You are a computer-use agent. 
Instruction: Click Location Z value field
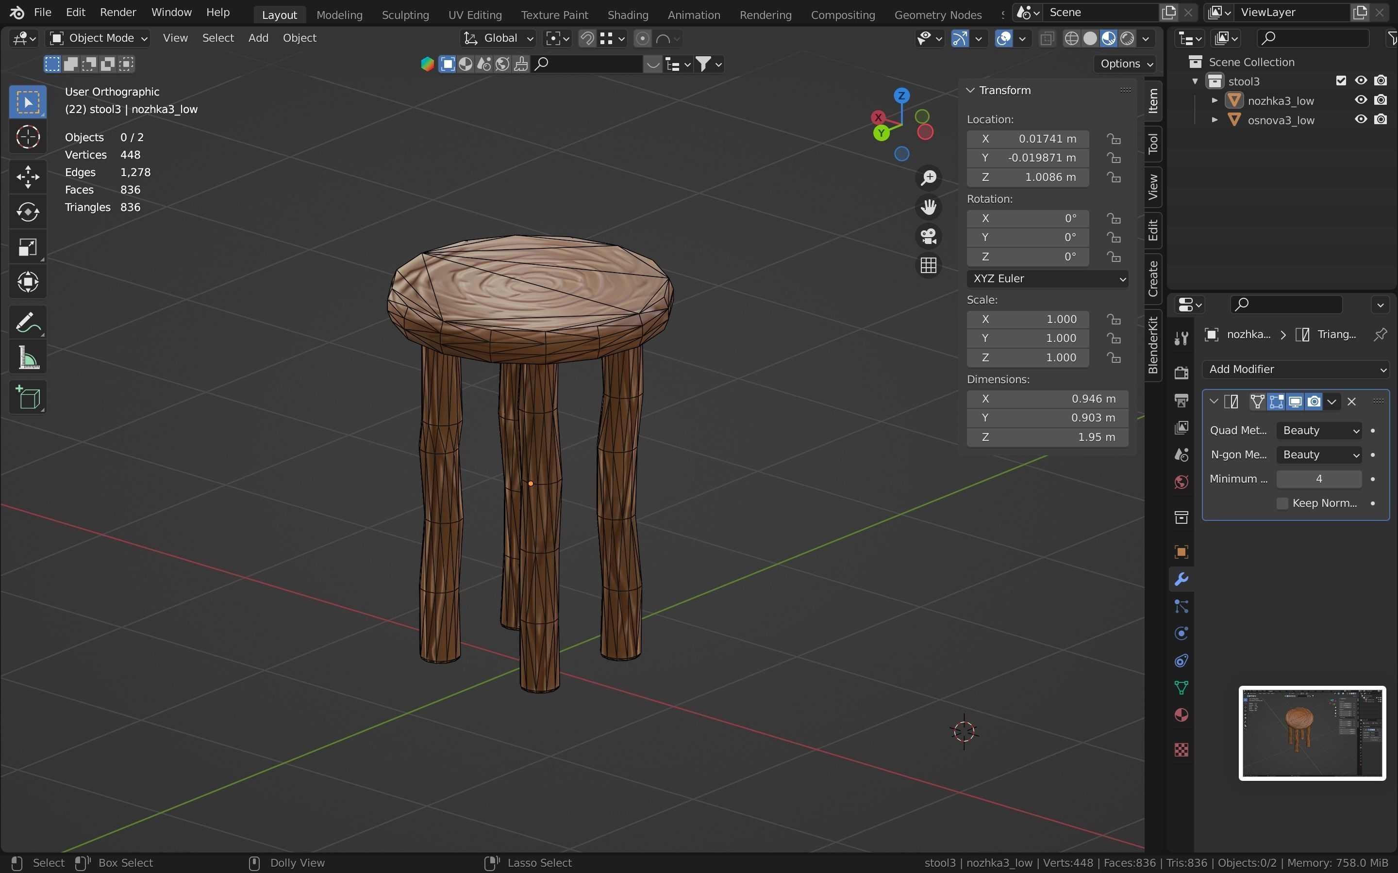click(x=1028, y=177)
